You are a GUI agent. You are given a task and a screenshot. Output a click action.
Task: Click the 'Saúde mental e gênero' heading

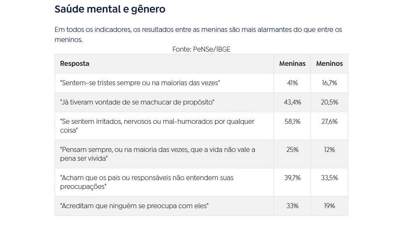110,9
